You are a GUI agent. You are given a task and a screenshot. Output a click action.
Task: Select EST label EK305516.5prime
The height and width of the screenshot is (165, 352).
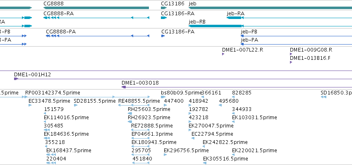pyautogui.click(x=225, y=159)
